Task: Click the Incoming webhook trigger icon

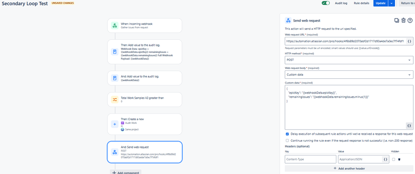Action: (x=115, y=26)
